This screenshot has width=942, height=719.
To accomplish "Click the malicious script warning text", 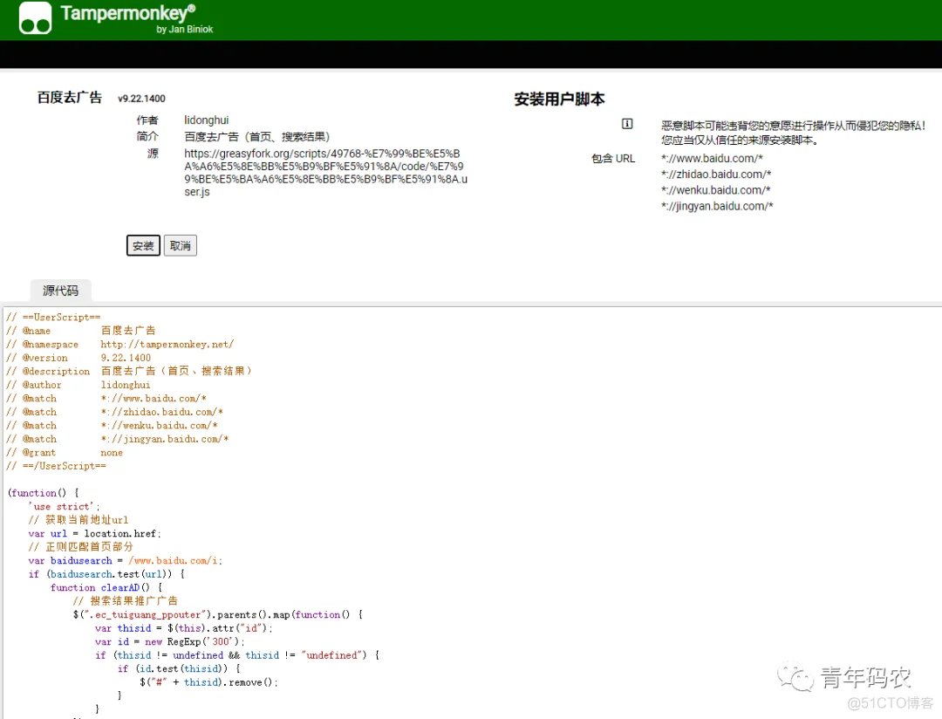I will pyautogui.click(x=794, y=133).
